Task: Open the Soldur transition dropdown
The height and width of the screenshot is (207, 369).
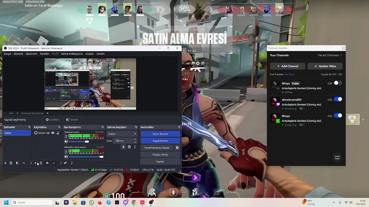Action: pos(122,134)
